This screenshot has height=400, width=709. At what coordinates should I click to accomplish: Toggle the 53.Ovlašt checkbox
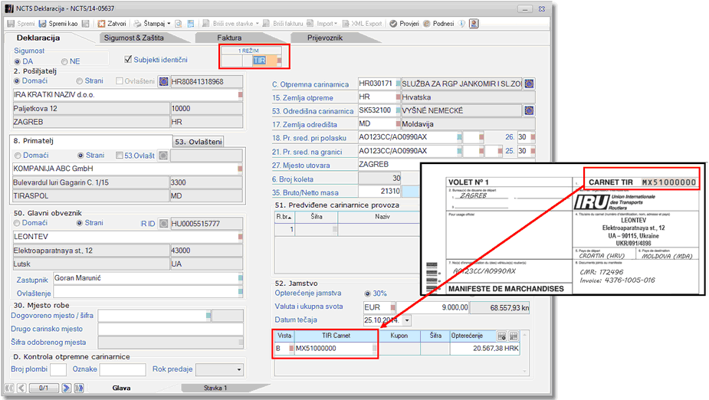point(120,156)
